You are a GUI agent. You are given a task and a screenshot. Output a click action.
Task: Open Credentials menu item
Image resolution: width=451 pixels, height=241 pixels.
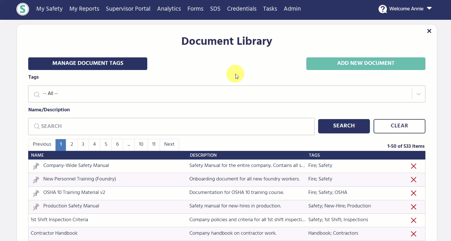[x=242, y=9]
